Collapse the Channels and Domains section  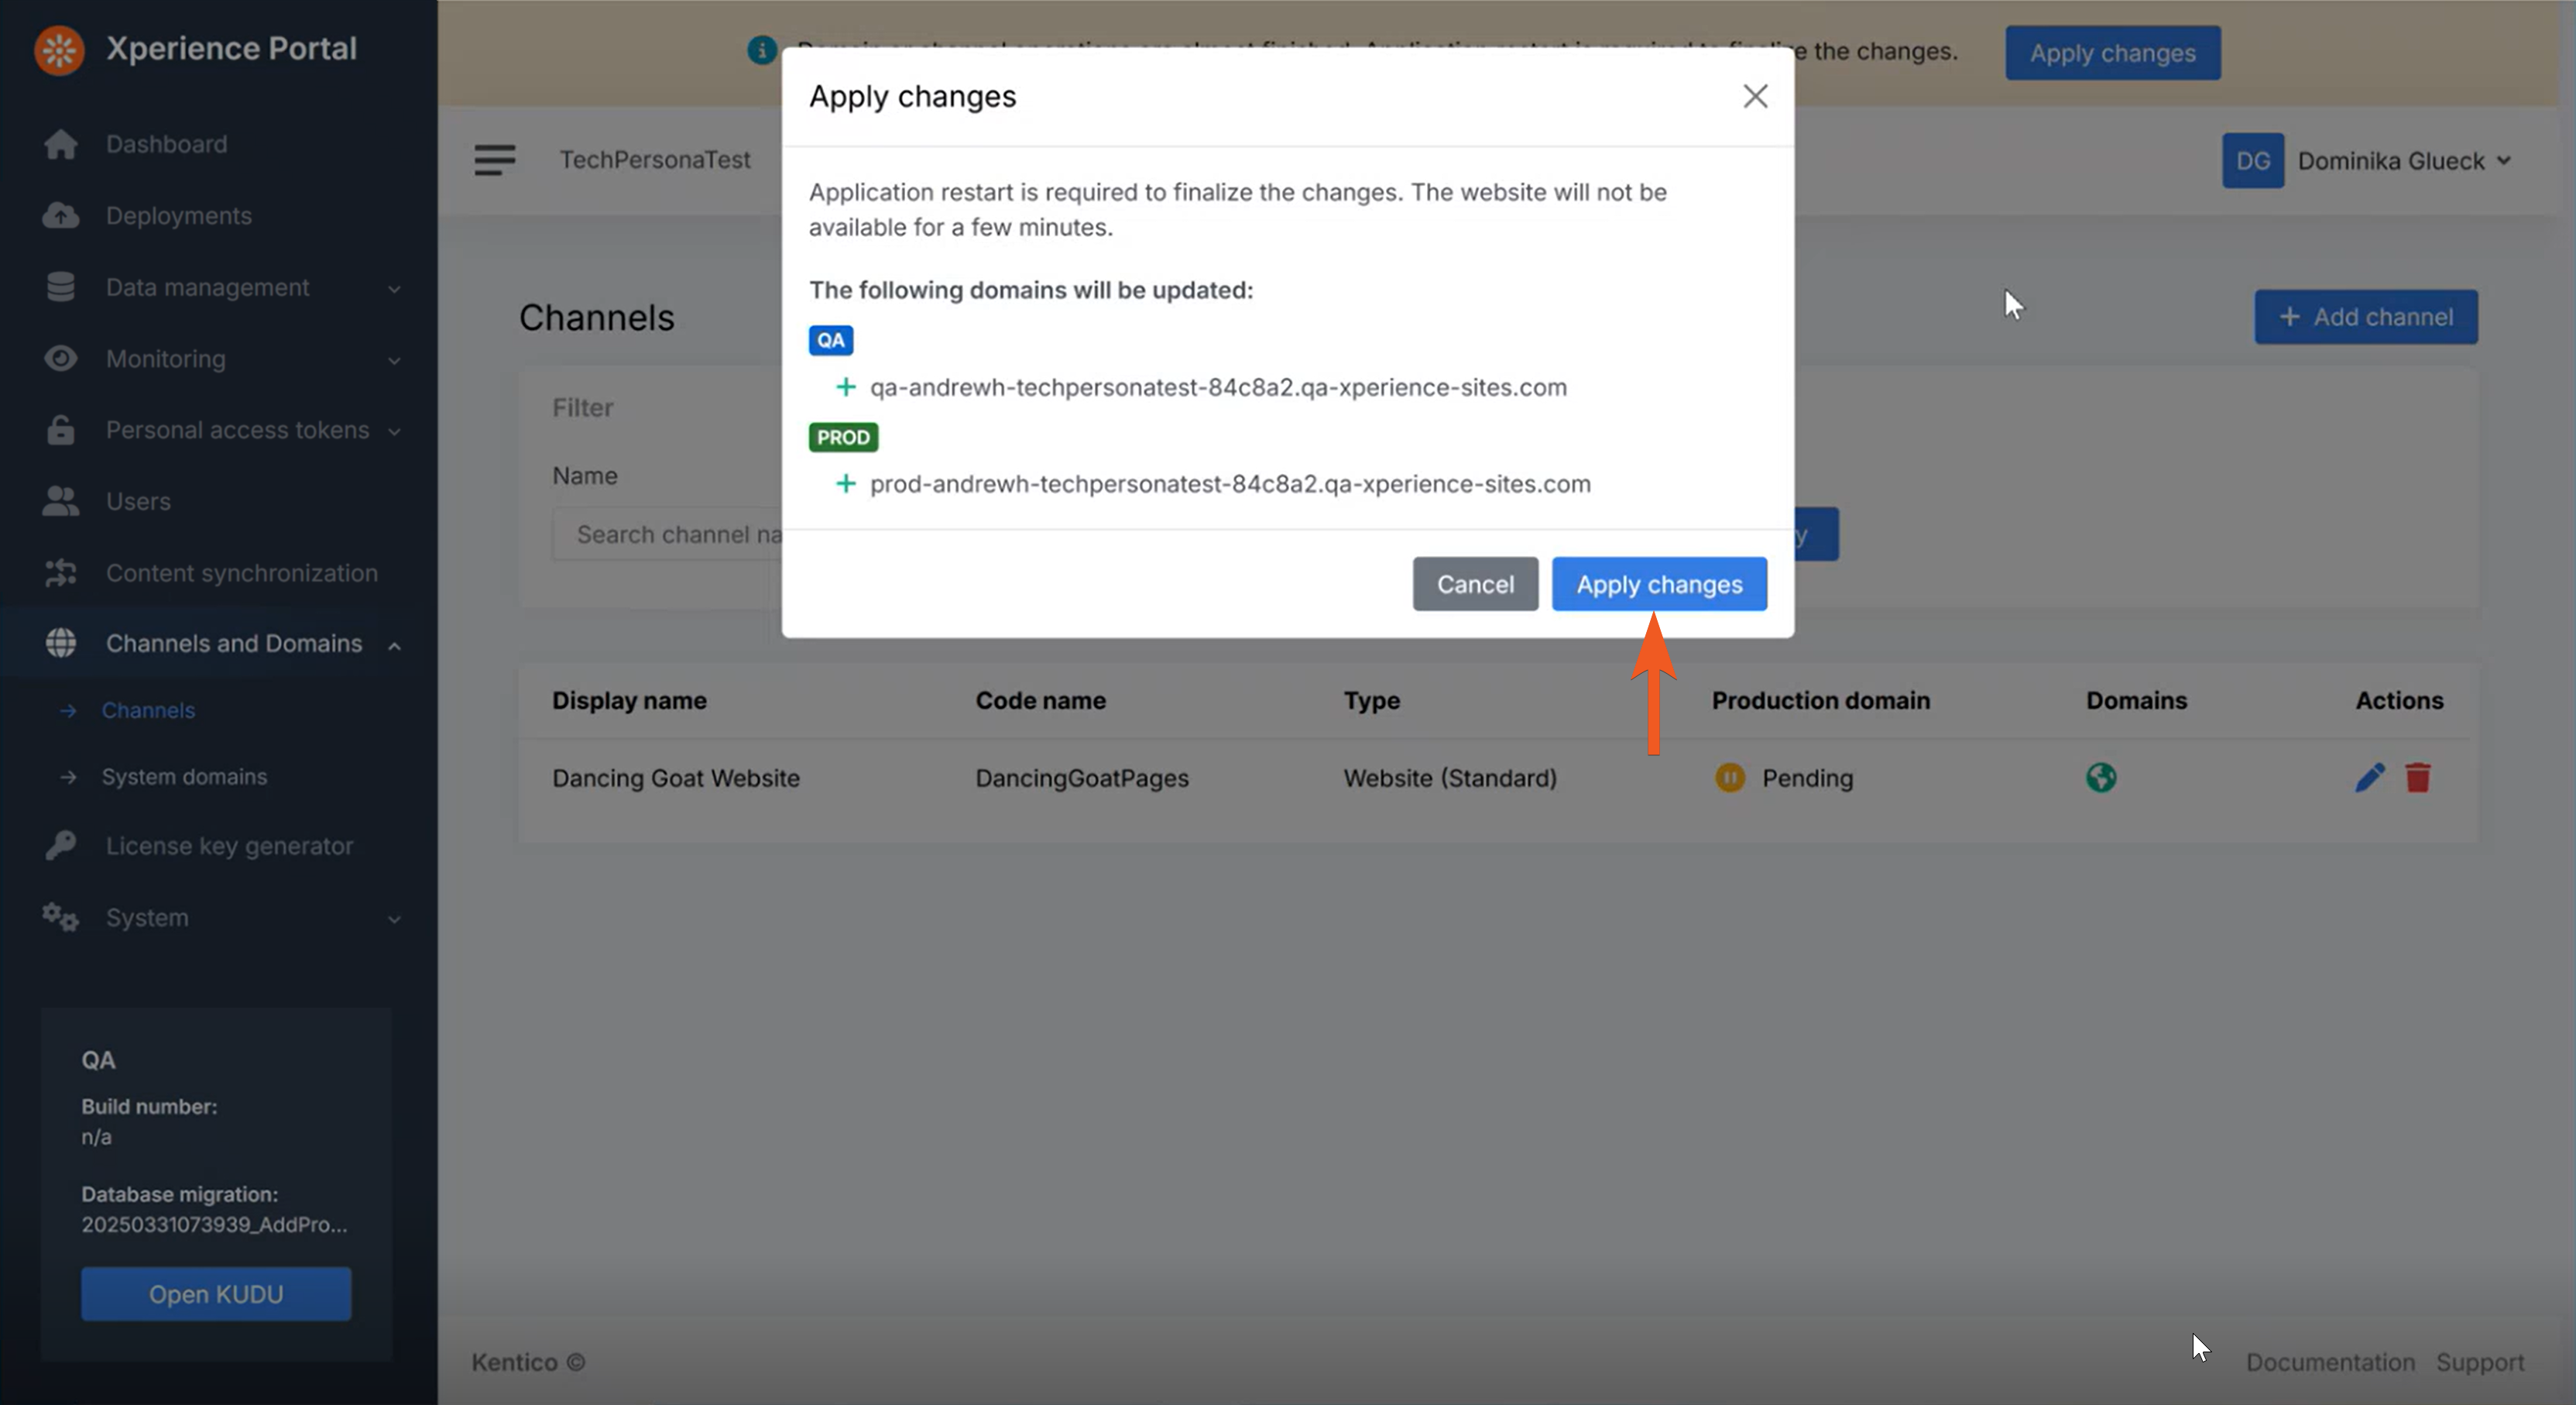point(394,645)
